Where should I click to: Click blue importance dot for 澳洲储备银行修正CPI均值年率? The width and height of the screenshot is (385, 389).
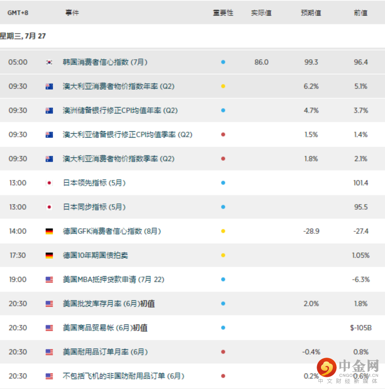click(x=223, y=111)
